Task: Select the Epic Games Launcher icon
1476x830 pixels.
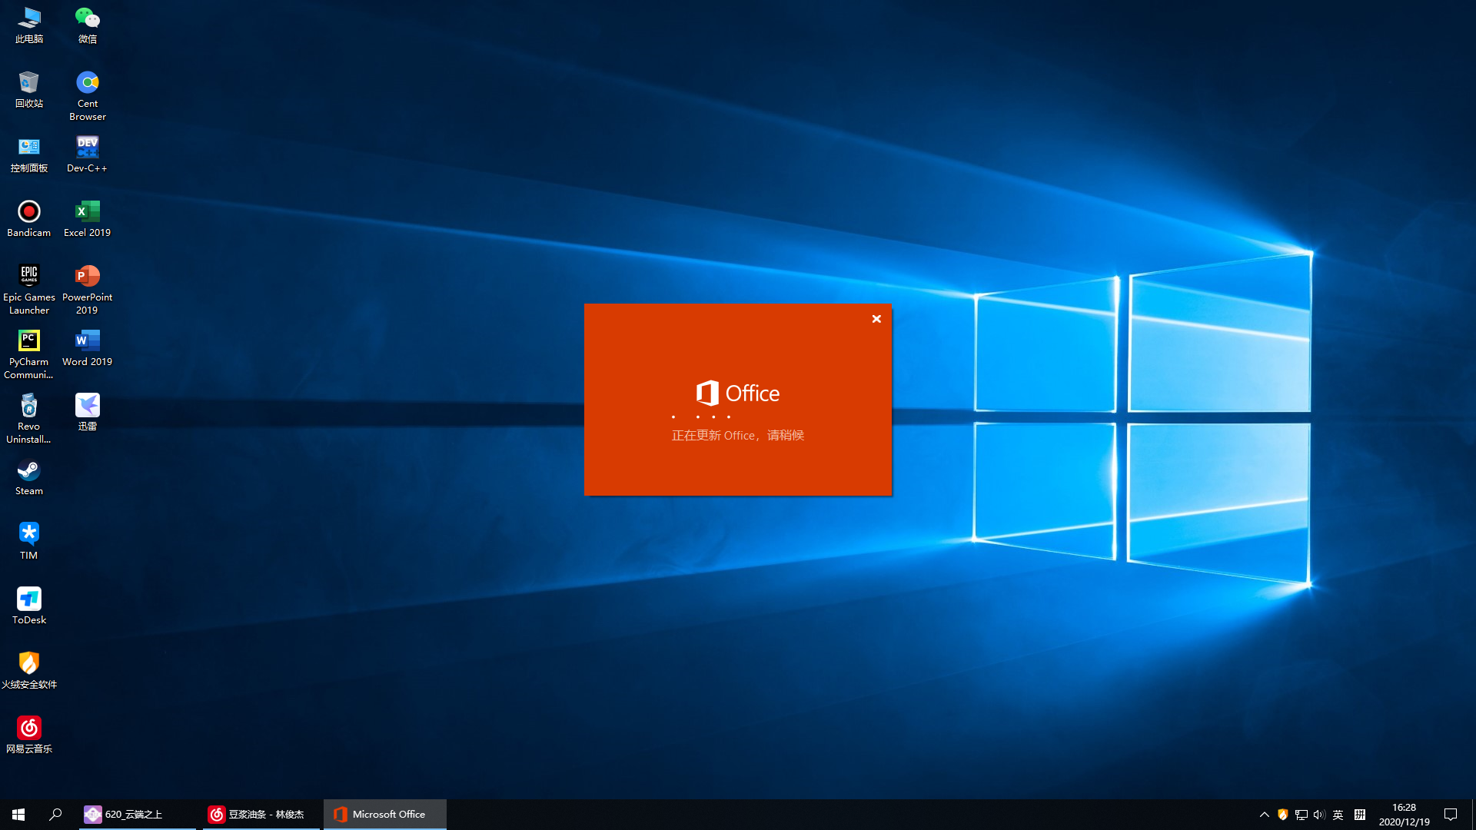Action: click(x=29, y=290)
